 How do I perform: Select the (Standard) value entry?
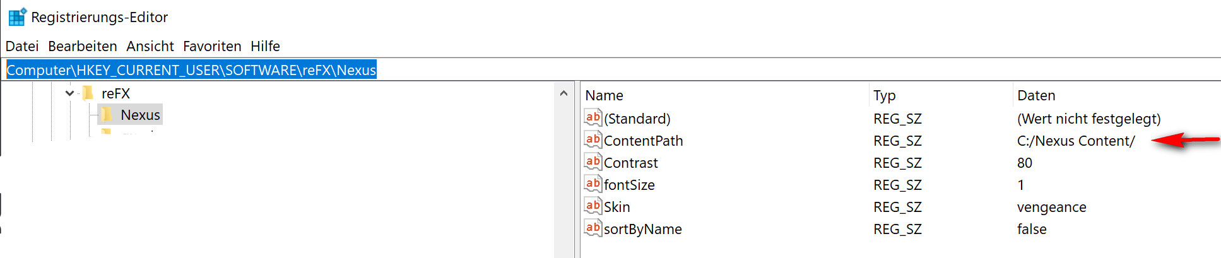[x=637, y=119]
